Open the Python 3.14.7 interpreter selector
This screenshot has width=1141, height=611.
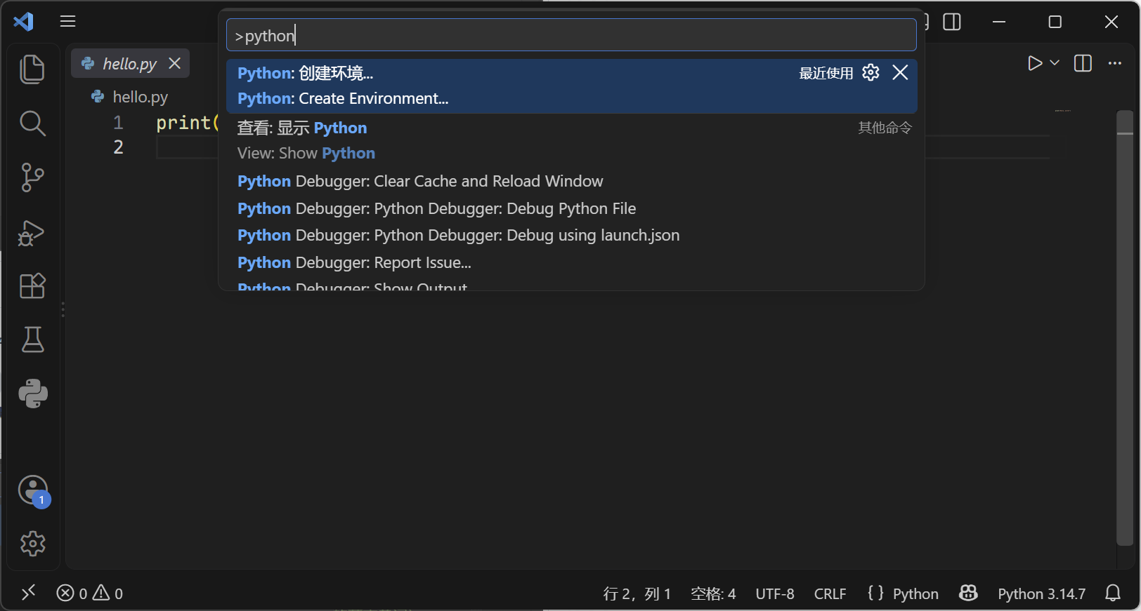coord(1041,593)
